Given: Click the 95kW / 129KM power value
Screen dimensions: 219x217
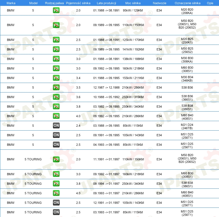Looking at the screenshot, I should (133, 10).
